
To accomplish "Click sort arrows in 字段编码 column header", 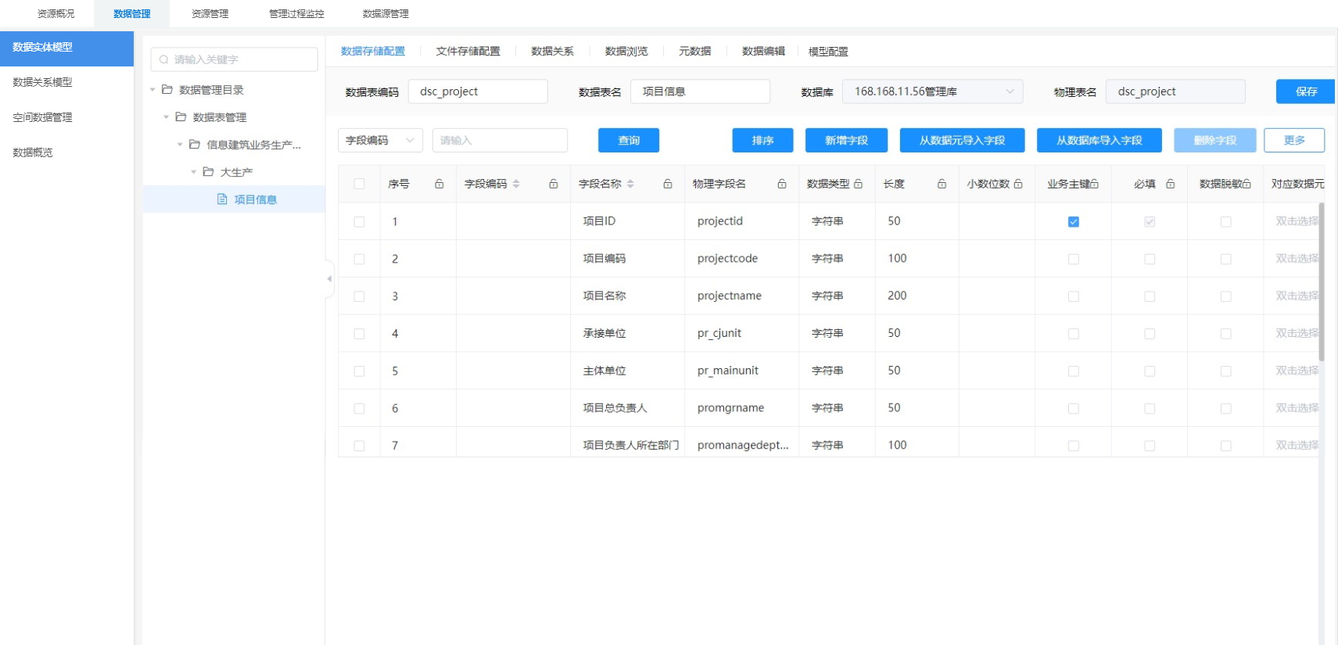I will pos(516,184).
